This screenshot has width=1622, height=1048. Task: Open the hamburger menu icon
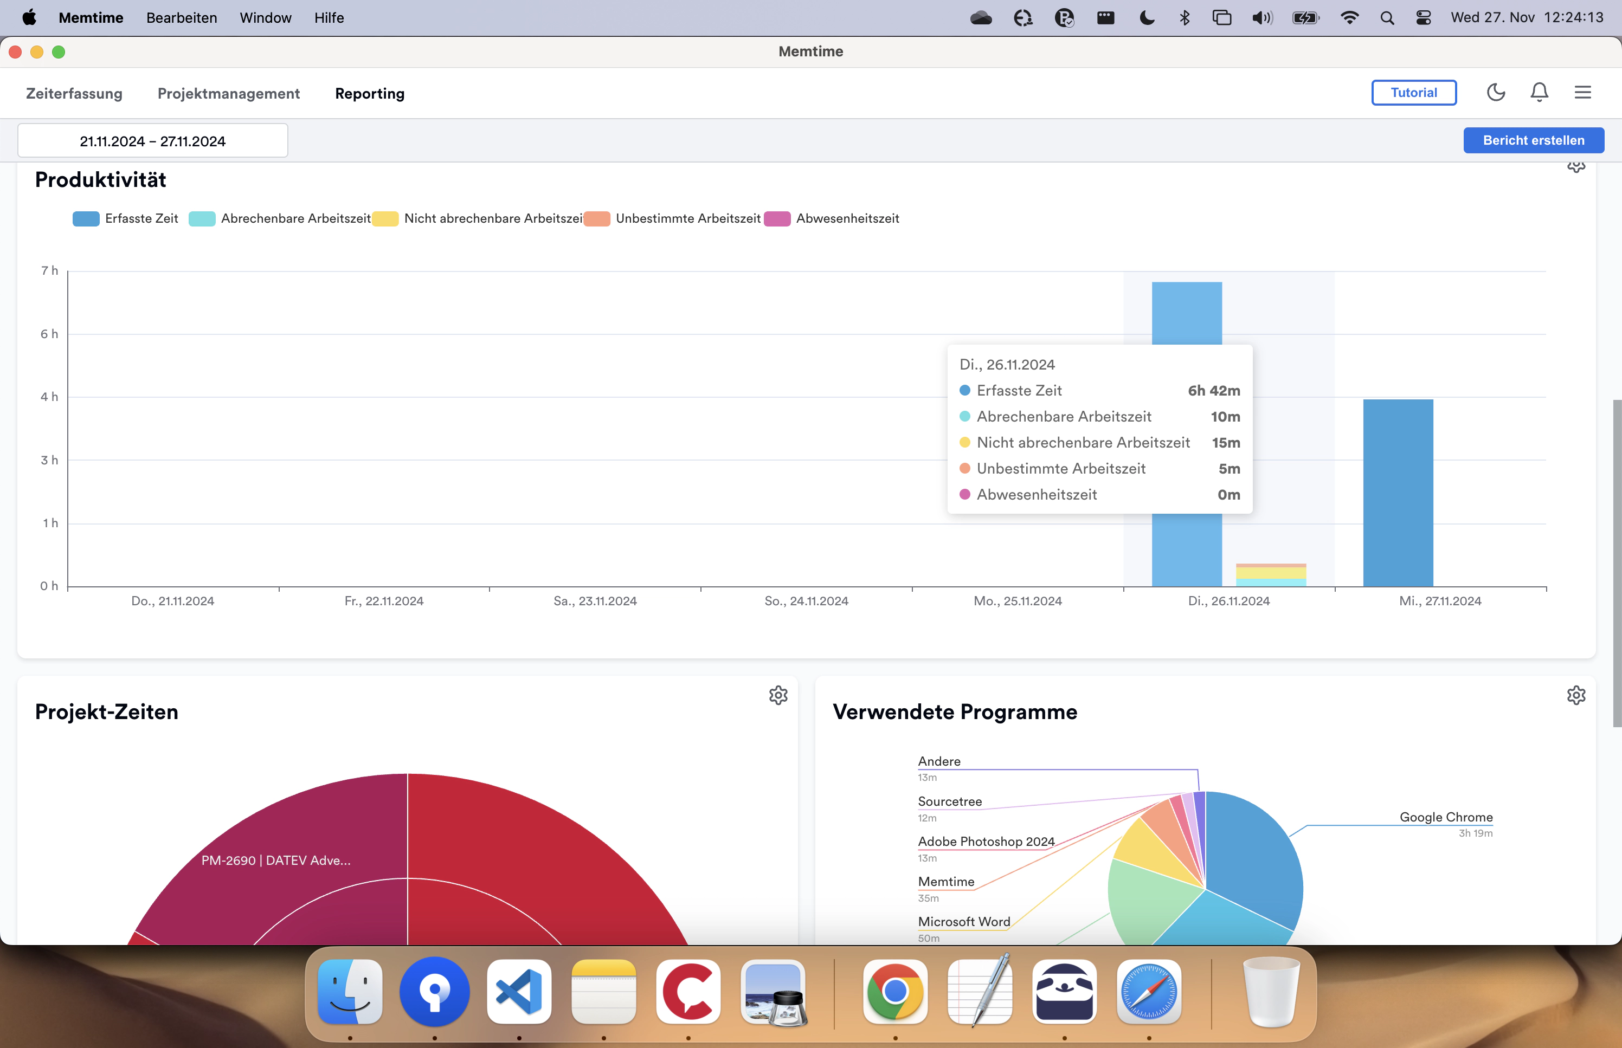tap(1582, 93)
